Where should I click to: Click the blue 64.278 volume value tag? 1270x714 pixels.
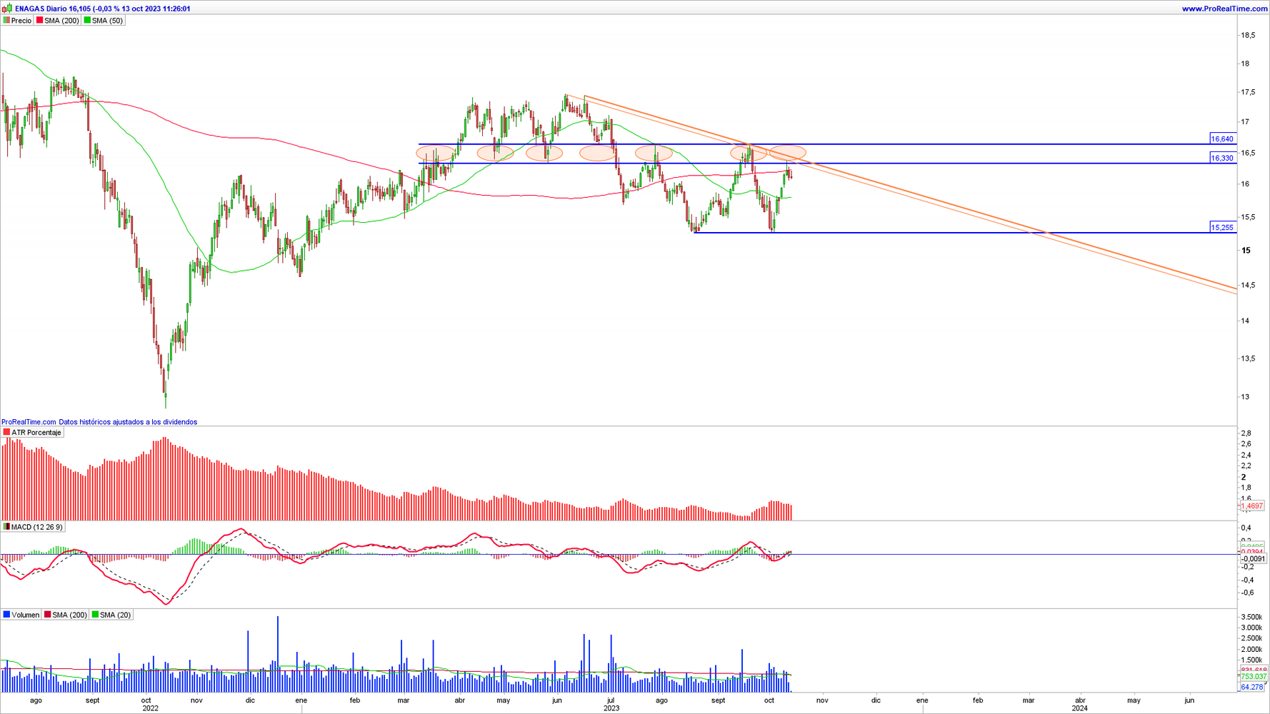1251,687
